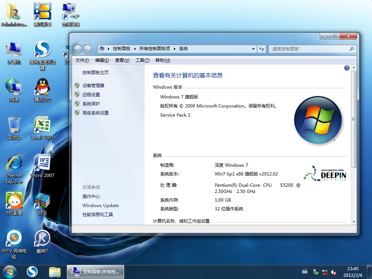Image resolution: width=372 pixels, height=279 pixels.
Task: Click the refresh button beside address bar
Action: click(262, 49)
